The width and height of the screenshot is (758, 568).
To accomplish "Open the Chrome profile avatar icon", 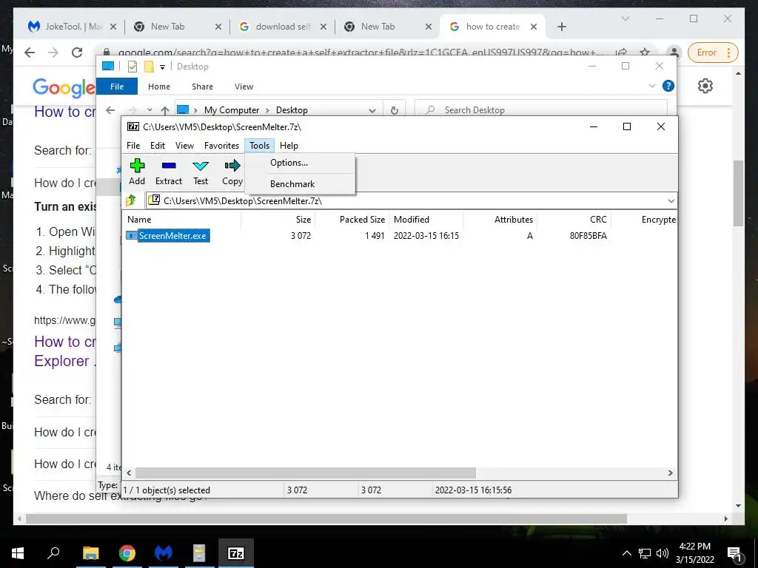I will point(674,53).
